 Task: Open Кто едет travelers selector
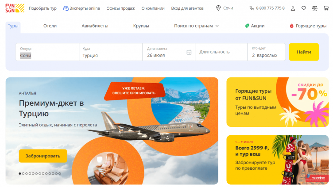click(x=266, y=52)
